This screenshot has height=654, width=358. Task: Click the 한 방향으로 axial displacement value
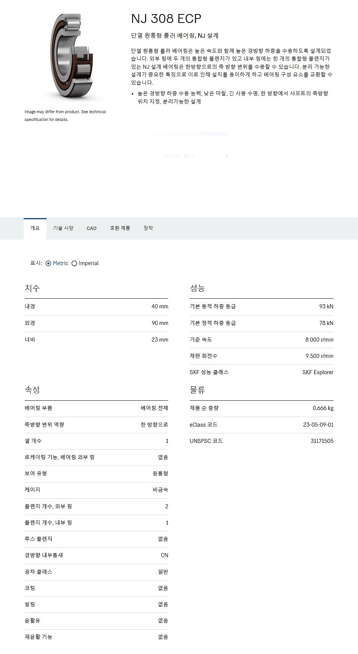click(x=154, y=425)
